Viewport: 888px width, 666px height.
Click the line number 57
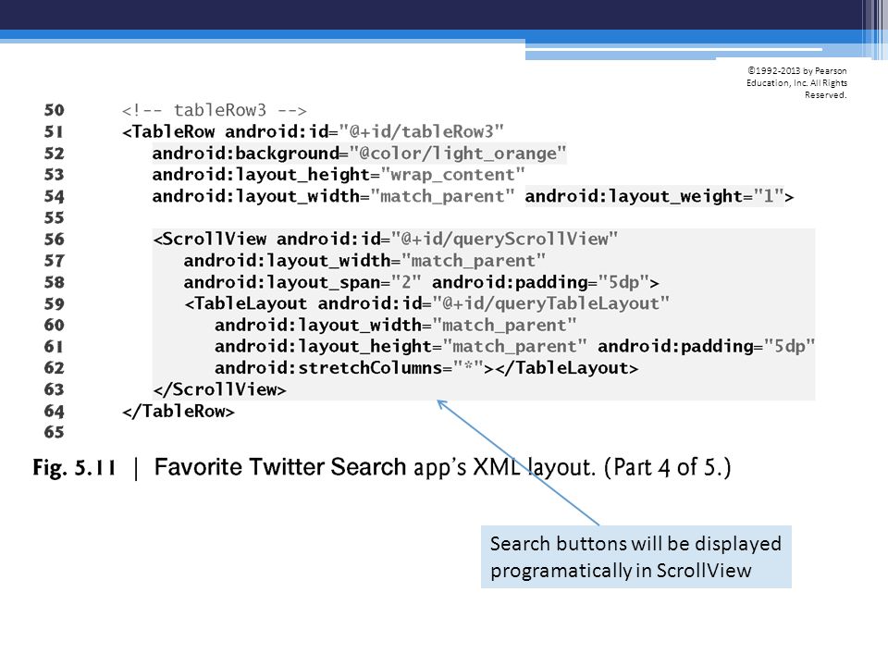pos(55,261)
